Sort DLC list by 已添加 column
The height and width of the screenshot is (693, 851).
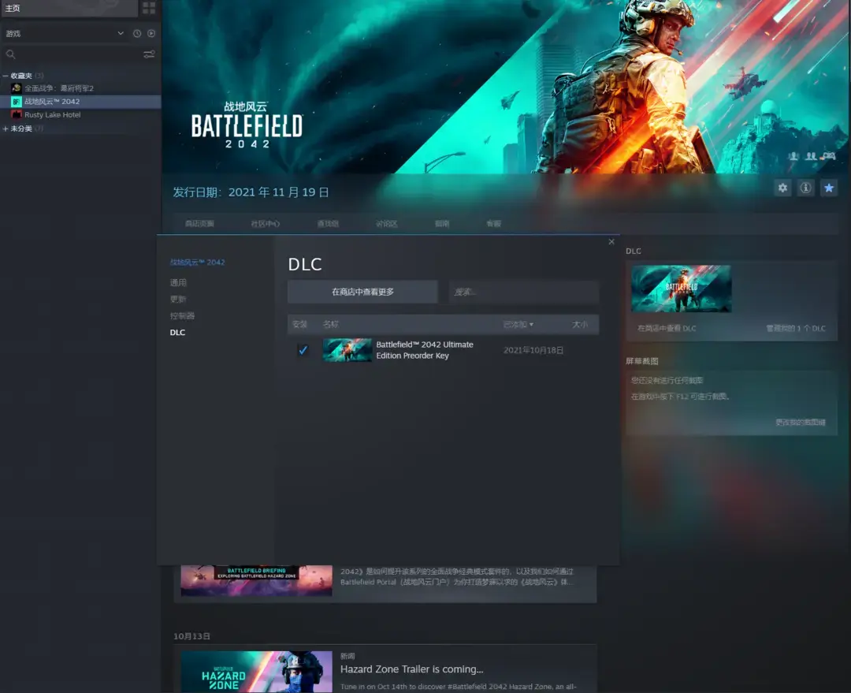(518, 324)
